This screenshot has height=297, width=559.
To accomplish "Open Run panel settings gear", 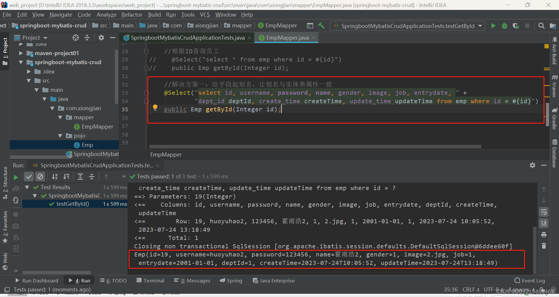I will click(x=533, y=165).
